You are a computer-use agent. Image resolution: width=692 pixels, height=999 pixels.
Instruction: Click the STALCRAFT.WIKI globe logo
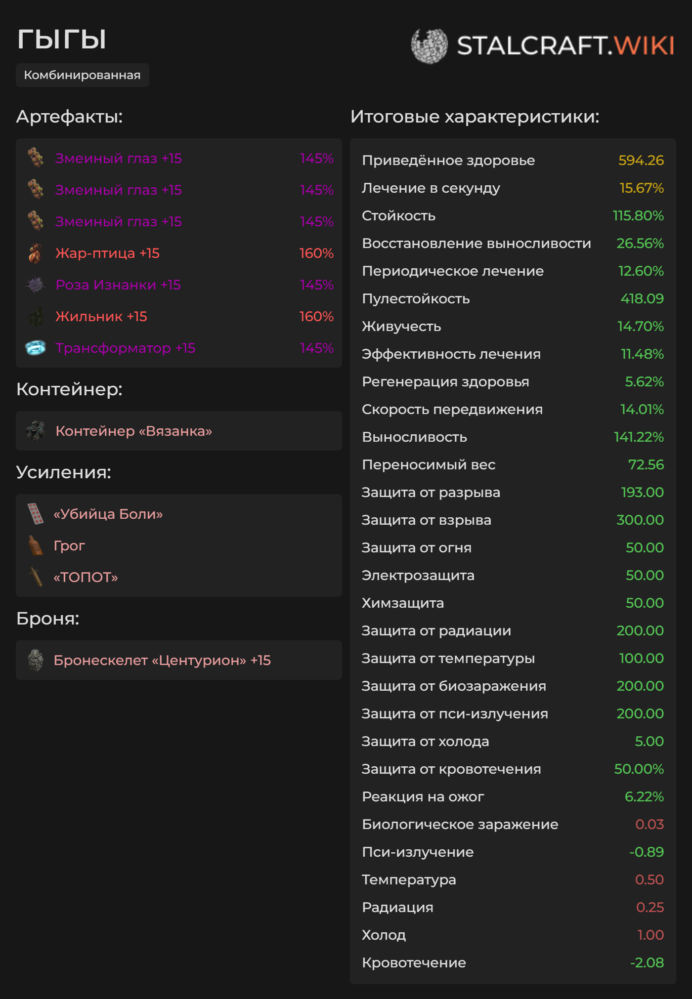point(429,46)
